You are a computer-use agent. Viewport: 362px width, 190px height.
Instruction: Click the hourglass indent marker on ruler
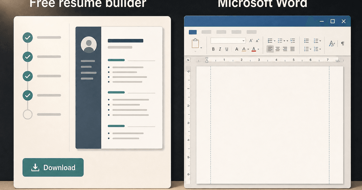(207, 60)
